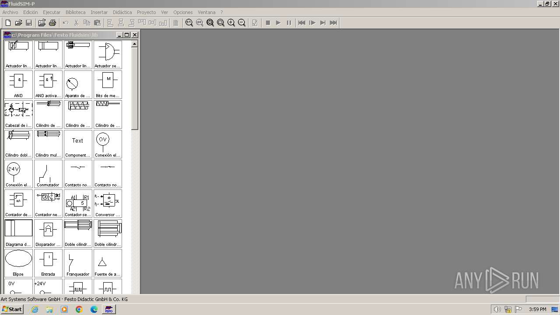Return to previous zoom view
The width and height of the screenshot is (560, 315).
pyautogui.click(x=199, y=23)
